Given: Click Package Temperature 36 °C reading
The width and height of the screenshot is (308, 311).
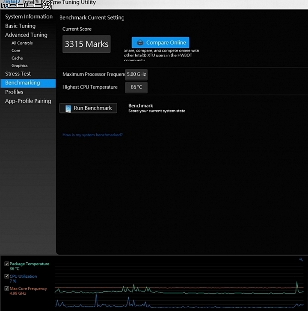Looking at the screenshot, I should [15, 269].
